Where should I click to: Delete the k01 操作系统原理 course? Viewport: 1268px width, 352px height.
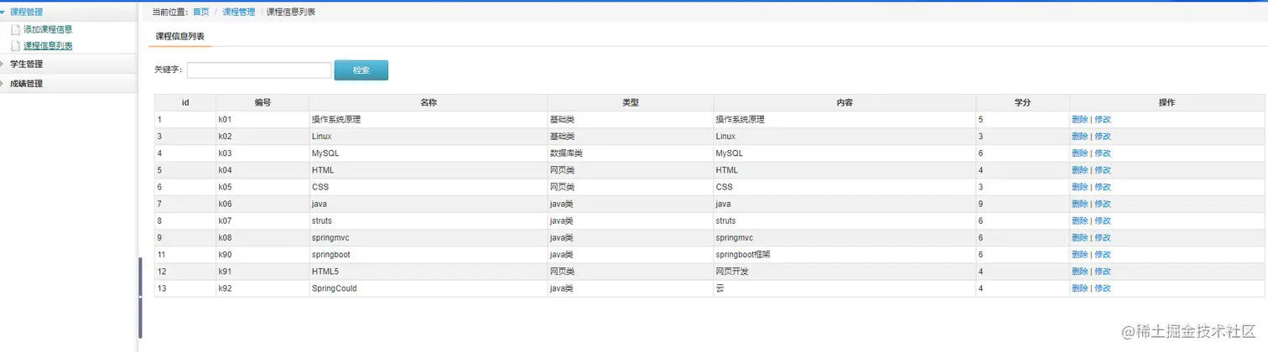(1079, 119)
